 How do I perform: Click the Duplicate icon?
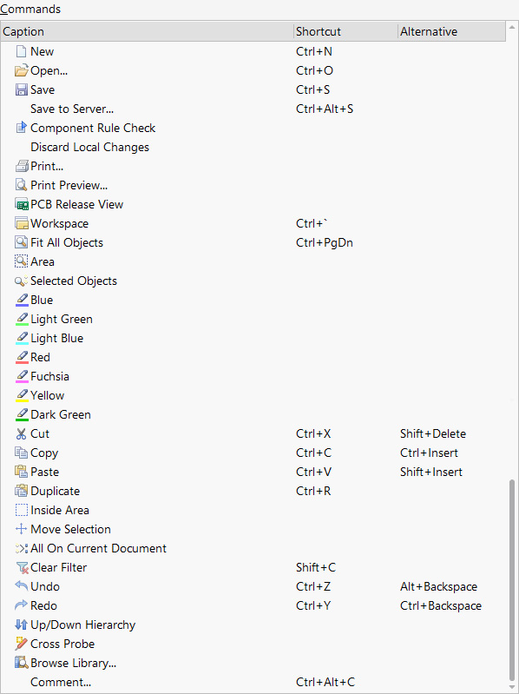21,491
